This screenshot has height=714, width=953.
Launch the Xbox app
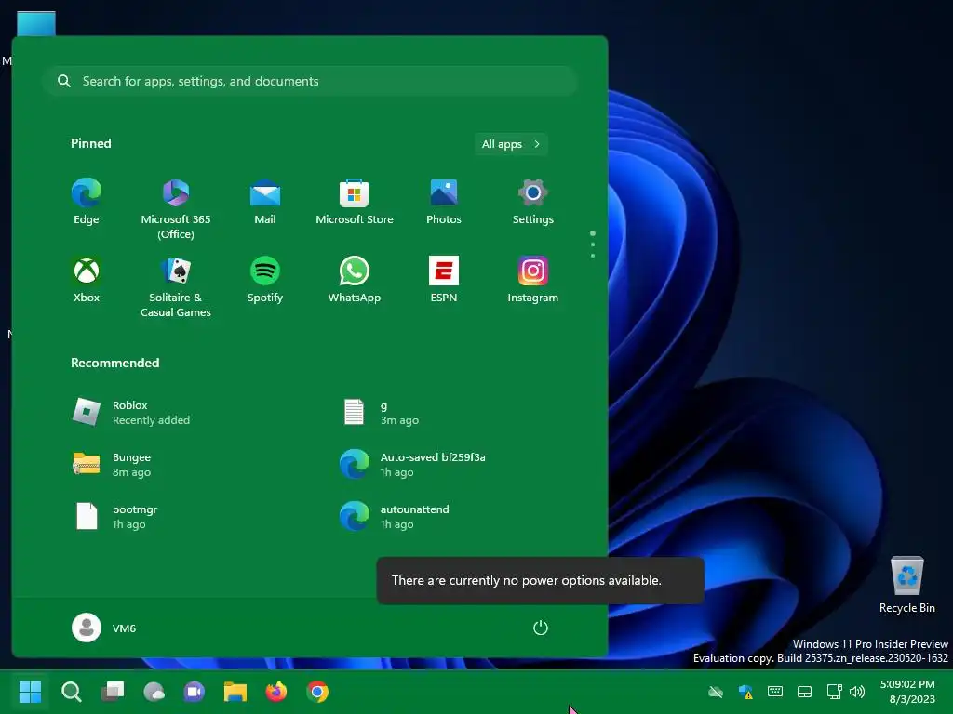(x=87, y=280)
